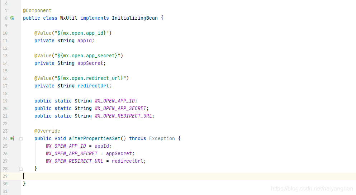This screenshot has width=356, height=195.
Task: Click the void keyword on line 24
Action: click(60, 138)
